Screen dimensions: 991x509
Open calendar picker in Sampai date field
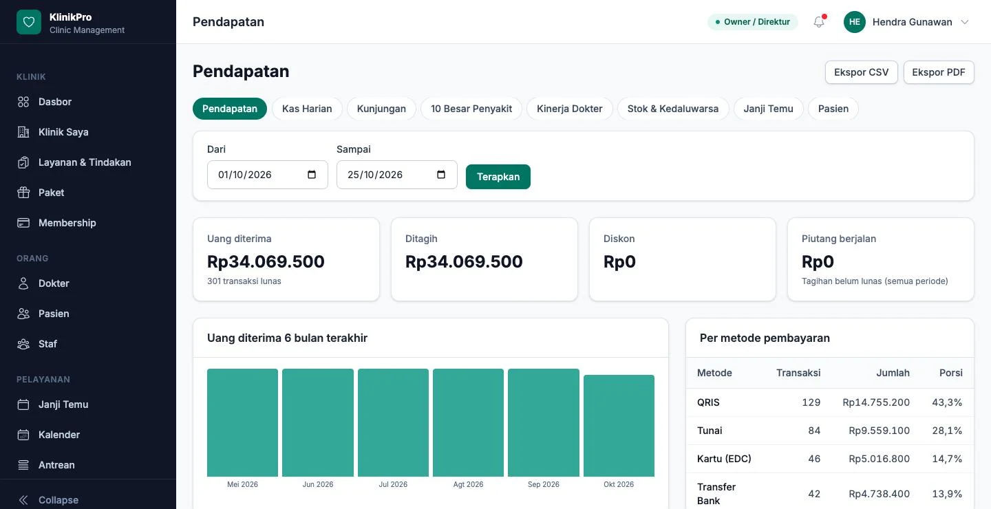coord(441,175)
